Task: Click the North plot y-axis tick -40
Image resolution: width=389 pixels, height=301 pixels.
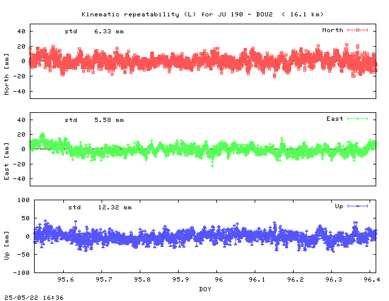Action: tap(19, 92)
